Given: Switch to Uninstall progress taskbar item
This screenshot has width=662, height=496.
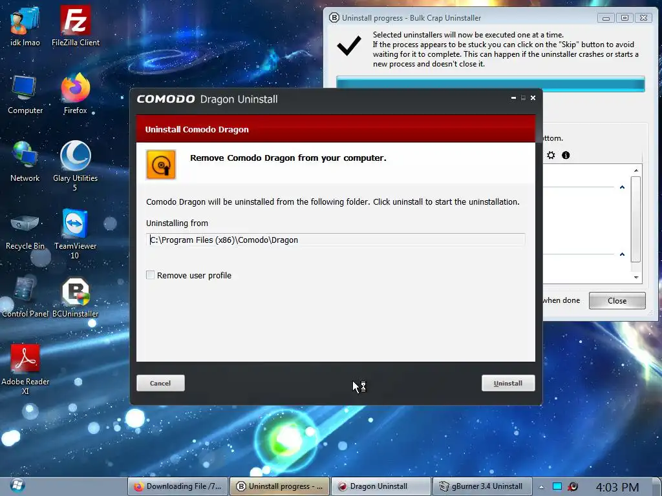Looking at the screenshot, I should (279, 486).
